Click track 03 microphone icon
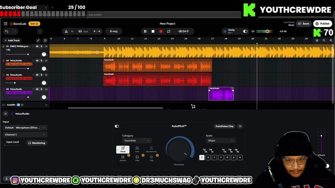 tap(3, 75)
